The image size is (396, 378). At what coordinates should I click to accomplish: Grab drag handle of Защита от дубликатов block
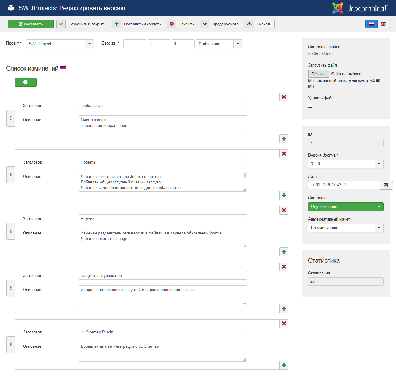pyautogui.click(x=11, y=288)
